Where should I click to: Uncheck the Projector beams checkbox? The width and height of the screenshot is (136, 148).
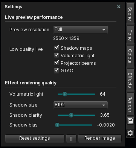(57, 63)
